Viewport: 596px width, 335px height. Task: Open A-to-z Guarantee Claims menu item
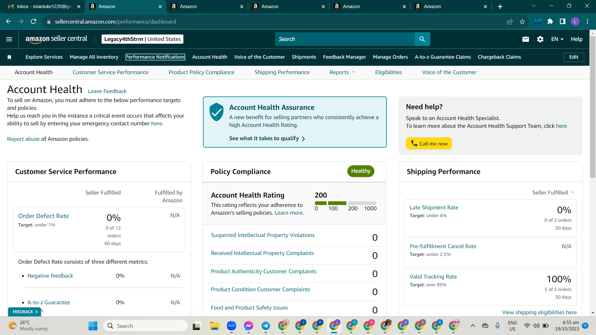coord(443,57)
